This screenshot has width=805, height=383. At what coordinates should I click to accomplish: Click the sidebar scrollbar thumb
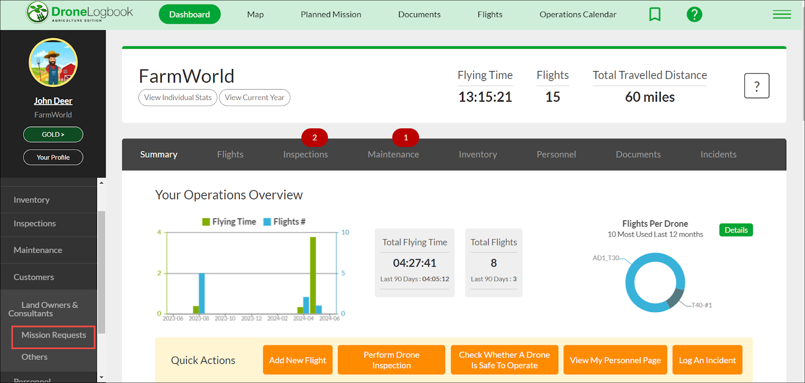(x=101, y=272)
